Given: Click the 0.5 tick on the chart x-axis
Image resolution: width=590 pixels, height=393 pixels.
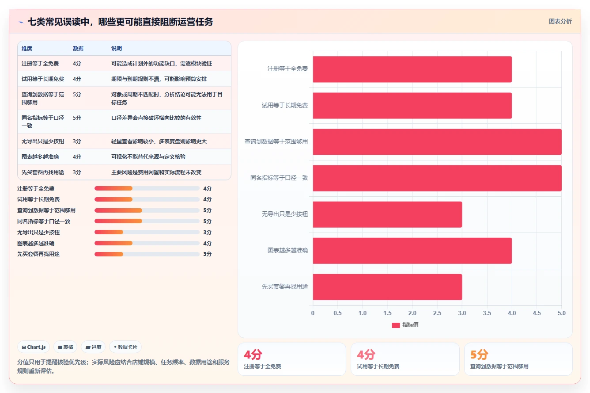Looking at the screenshot, I should pyautogui.click(x=338, y=313).
